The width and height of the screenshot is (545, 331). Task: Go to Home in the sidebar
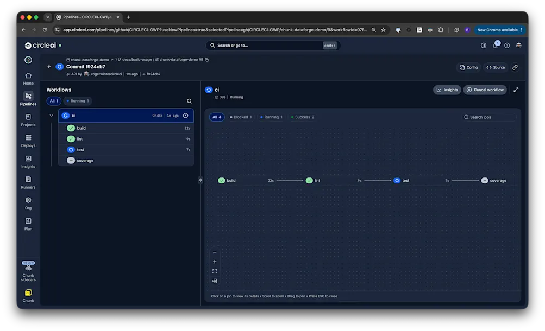tap(28, 79)
